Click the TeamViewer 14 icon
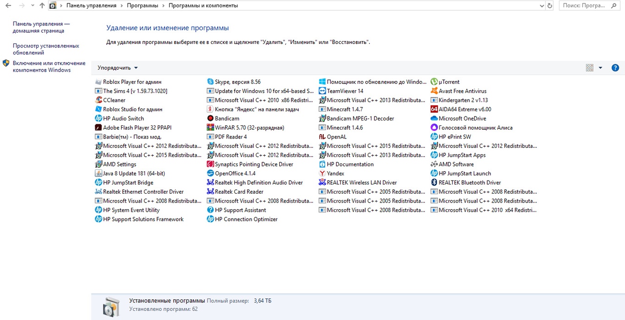Viewport: 625px width, 320px height. point(322,91)
